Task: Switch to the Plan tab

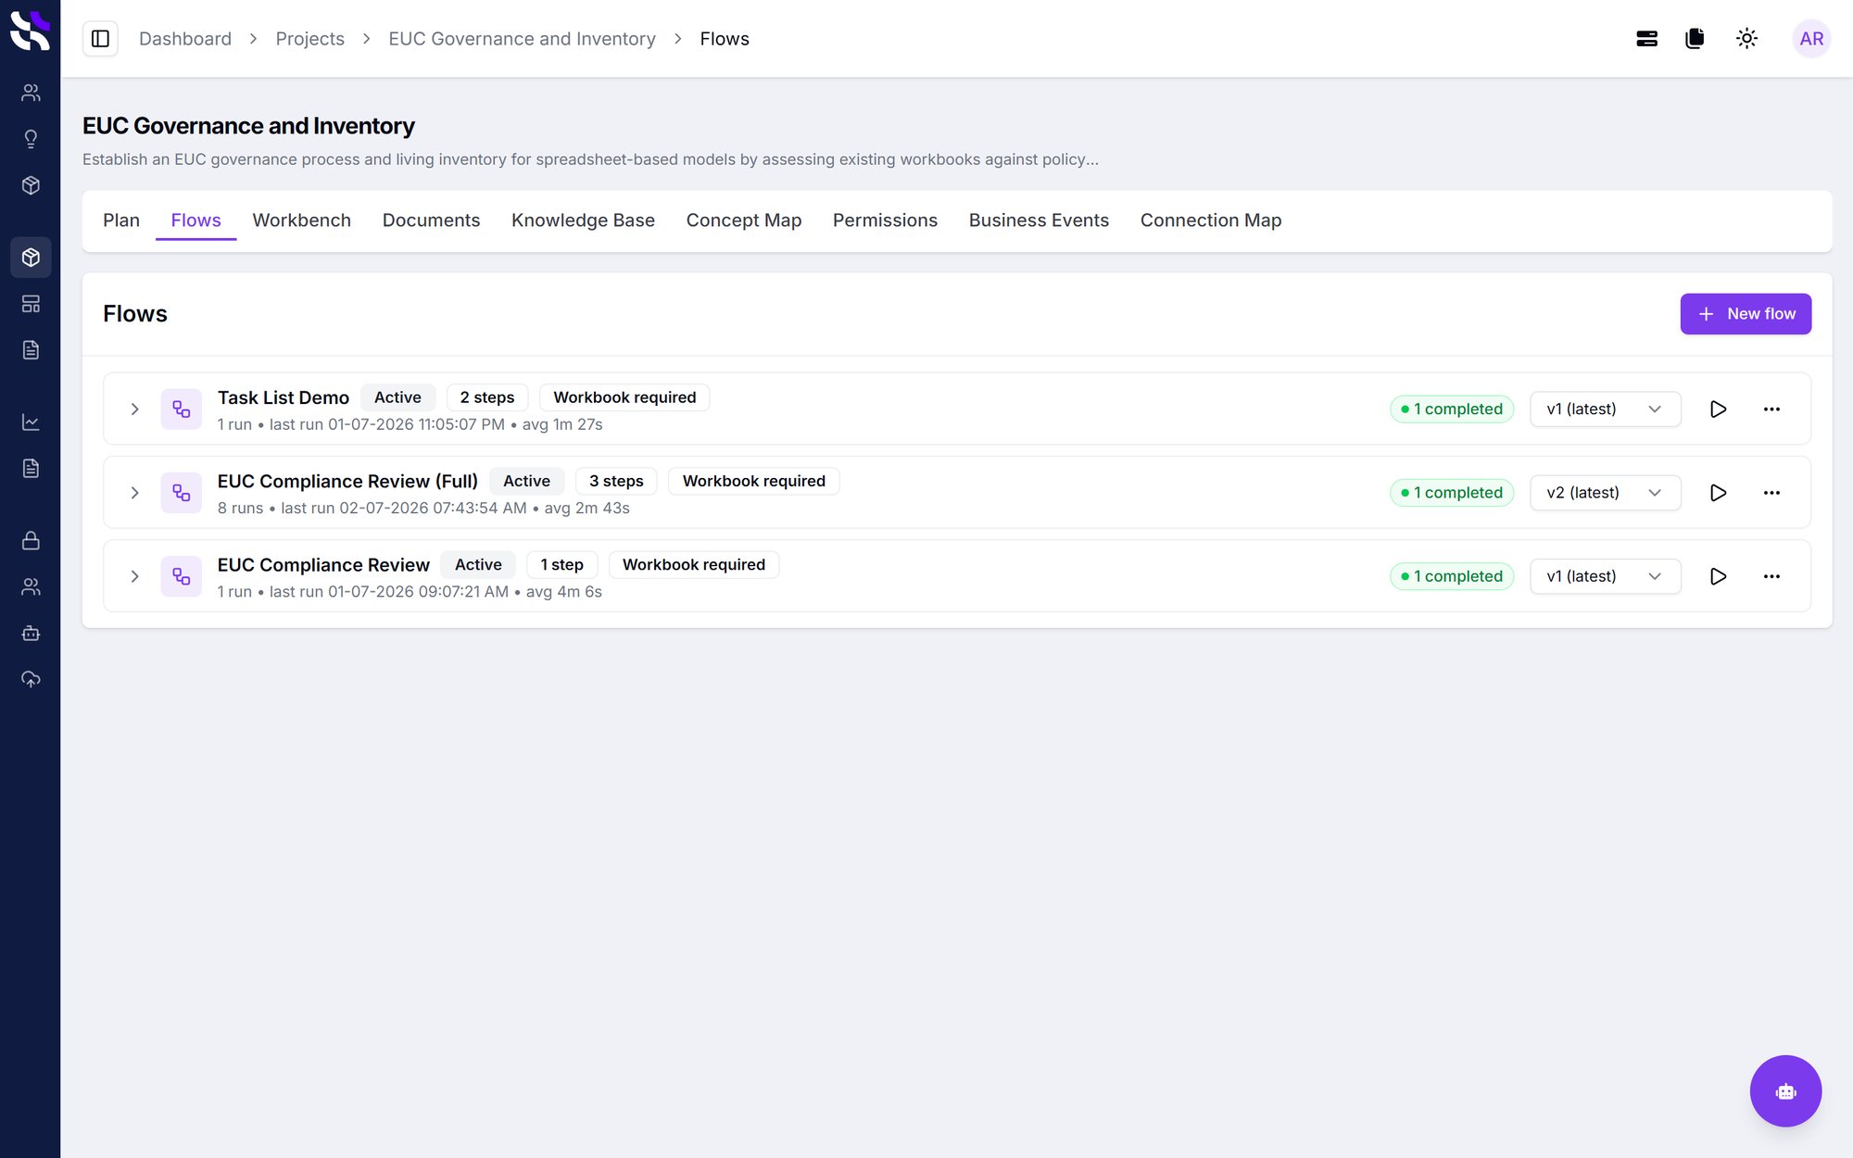Action: click(121, 220)
